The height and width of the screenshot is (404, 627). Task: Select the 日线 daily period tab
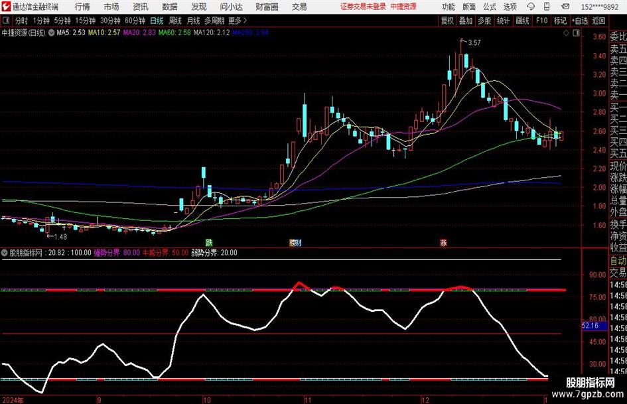click(x=157, y=21)
